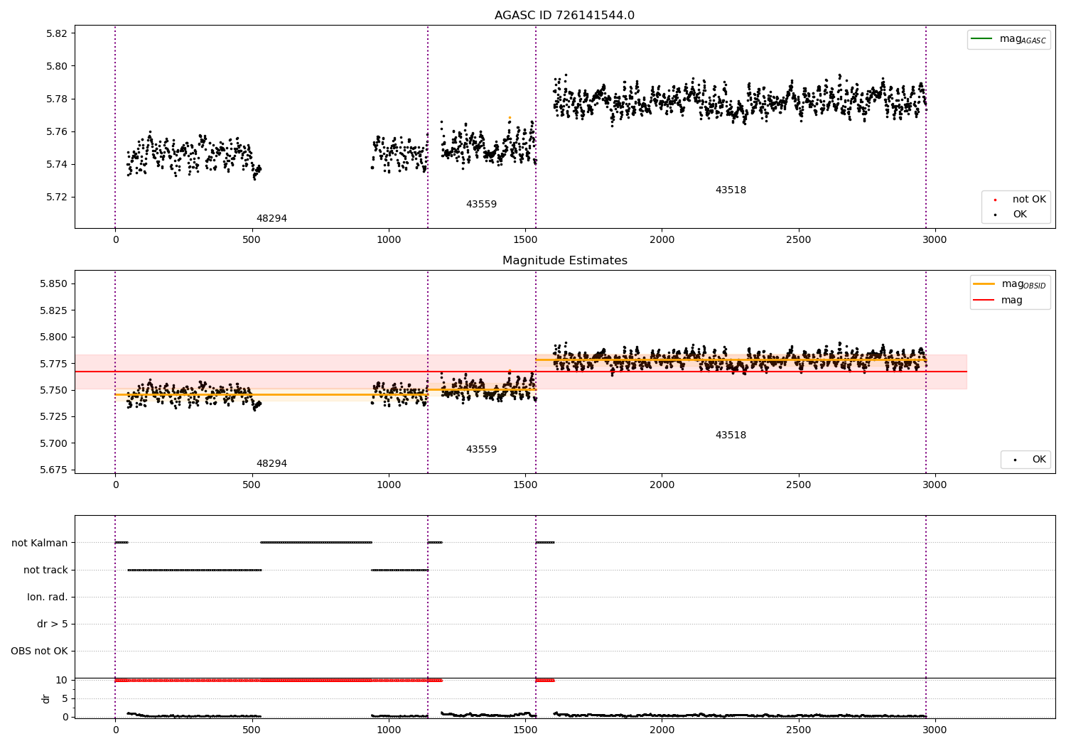
Task: Click the 5 tick on the dr axis
Action: (65, 698)
